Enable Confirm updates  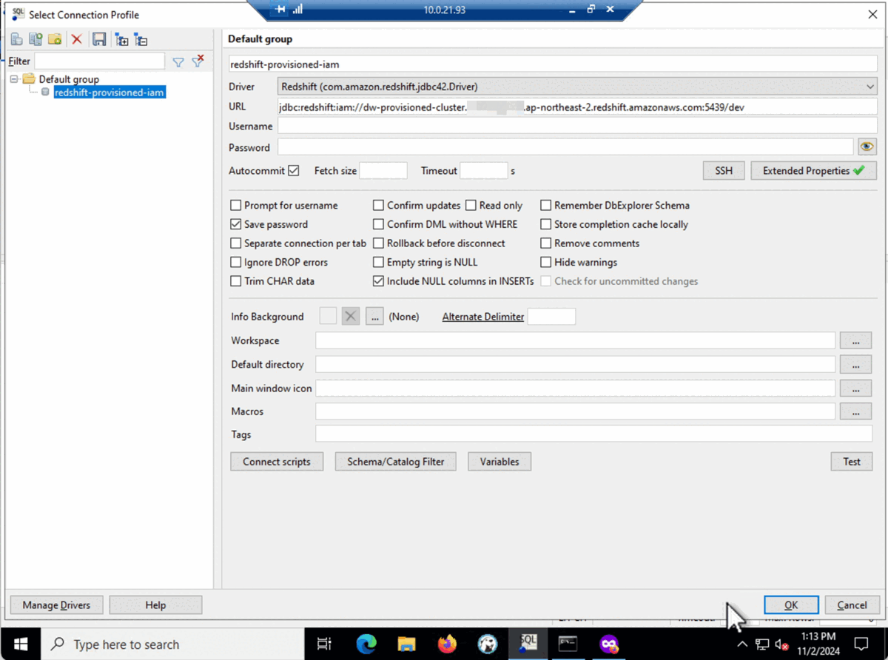[x=379, y=206]
